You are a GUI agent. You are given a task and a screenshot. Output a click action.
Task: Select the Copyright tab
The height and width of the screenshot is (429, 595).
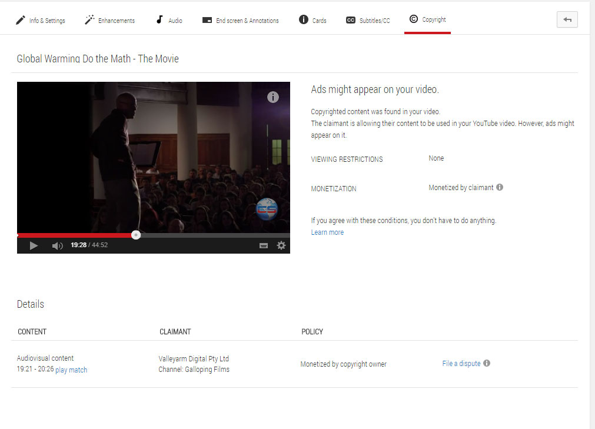point(428,20)
